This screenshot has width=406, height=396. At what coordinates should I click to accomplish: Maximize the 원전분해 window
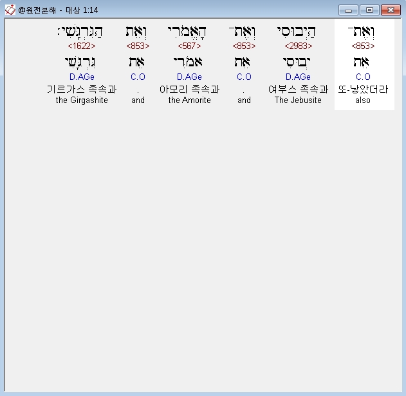tap(370, 10)
